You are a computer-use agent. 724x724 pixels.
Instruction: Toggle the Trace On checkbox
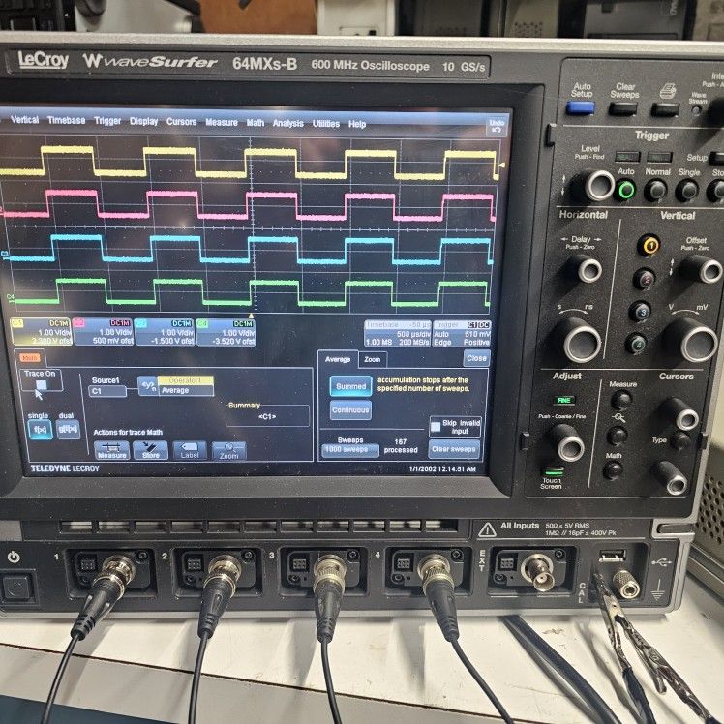click(x=41, y=384)
